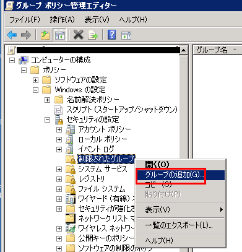Expand the 名前解決ポリシー node
This screenshot has height=252, width=242.
(x=48, y=100)
